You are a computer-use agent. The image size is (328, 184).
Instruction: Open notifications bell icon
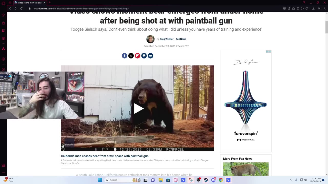point(323,180)
